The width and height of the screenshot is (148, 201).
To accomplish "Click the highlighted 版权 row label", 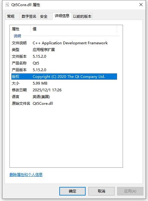I will point(16,77).
